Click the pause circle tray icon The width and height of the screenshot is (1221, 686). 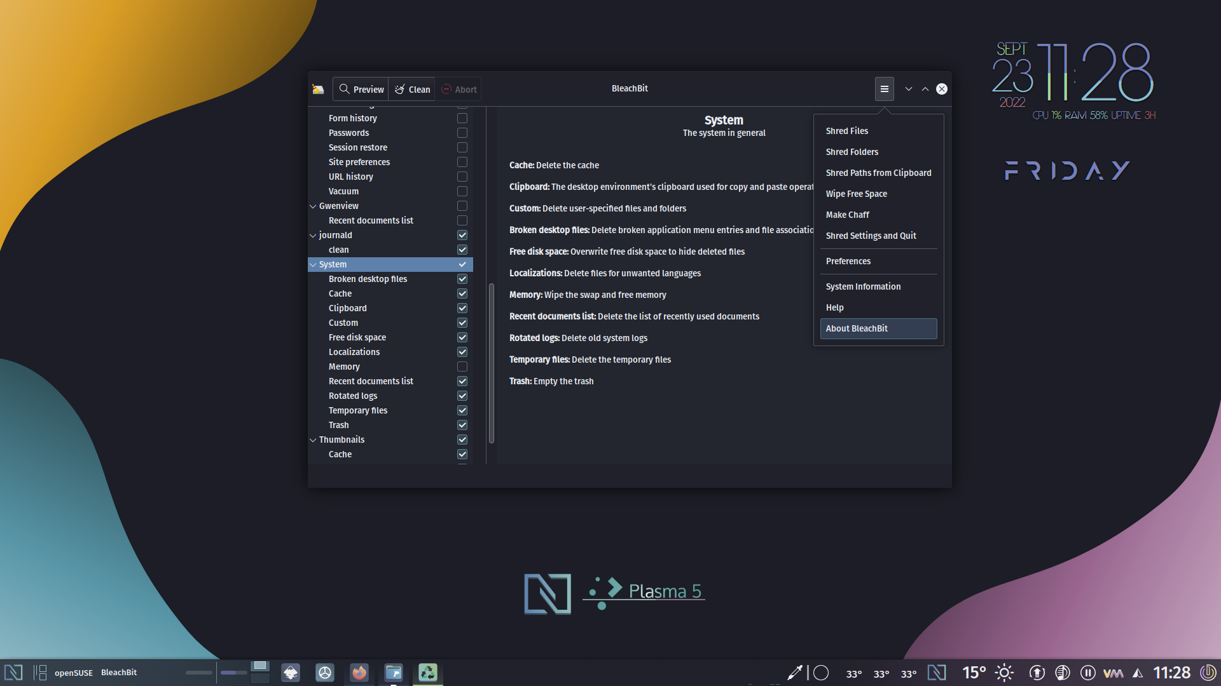point(1087,673)
